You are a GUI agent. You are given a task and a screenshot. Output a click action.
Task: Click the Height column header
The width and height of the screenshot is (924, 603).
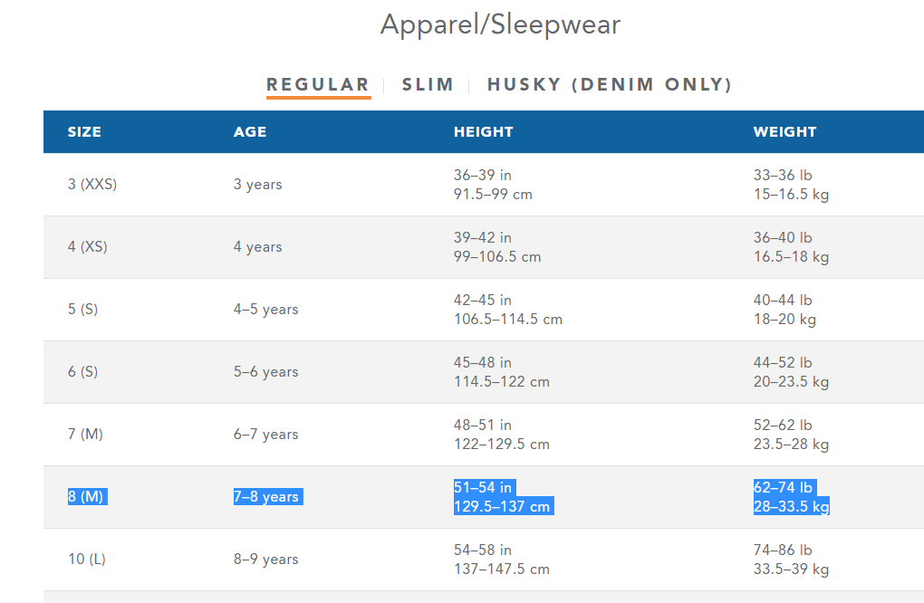tap(484, 132)
